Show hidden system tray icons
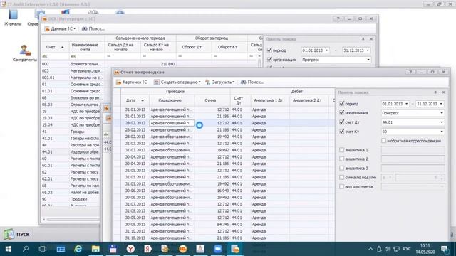The image size is (456, 256). pos(370,249)
